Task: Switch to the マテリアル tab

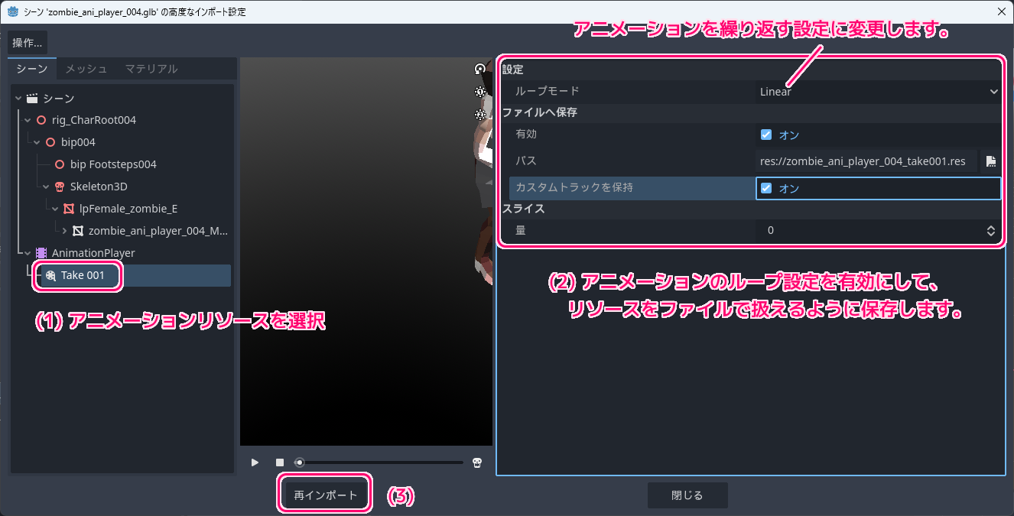Action: click(151, 69)
